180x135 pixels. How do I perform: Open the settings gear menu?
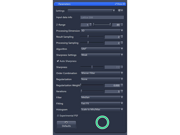[120, 11]
